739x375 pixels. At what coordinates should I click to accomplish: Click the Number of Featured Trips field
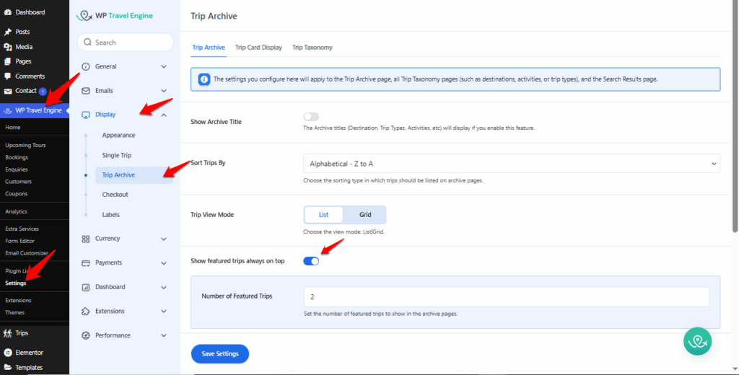point(507,297)
